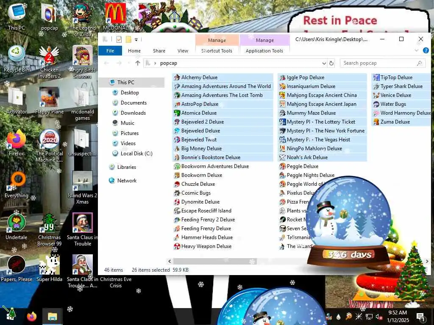This screenshot has width=434, height=325.
Task: Open Desktop in navigation pane
Action: [x=130, y=92]
